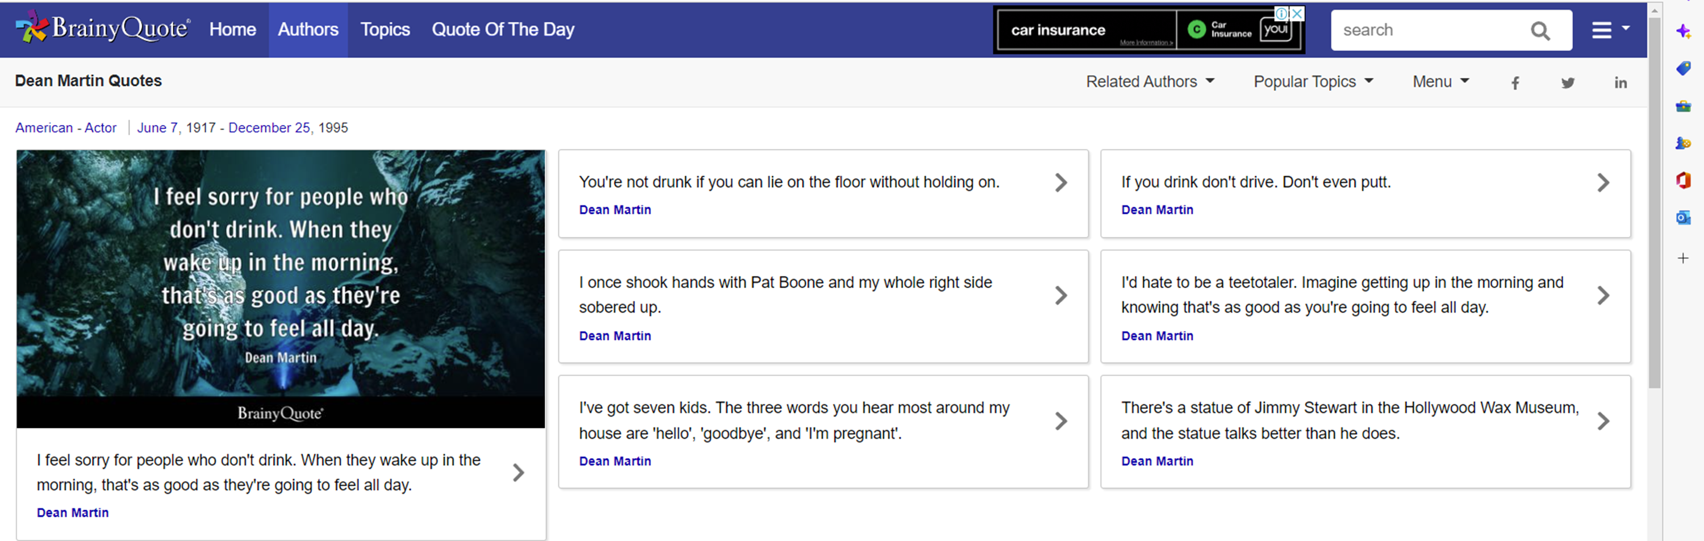
Task: Open arrow for teetotaler quote
Action: (x=1603, y=296)
